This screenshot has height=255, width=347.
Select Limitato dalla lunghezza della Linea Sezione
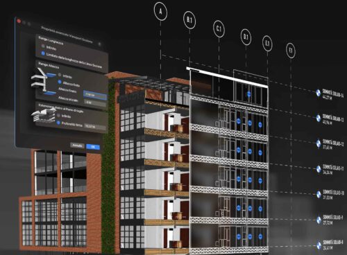[43, 53]
